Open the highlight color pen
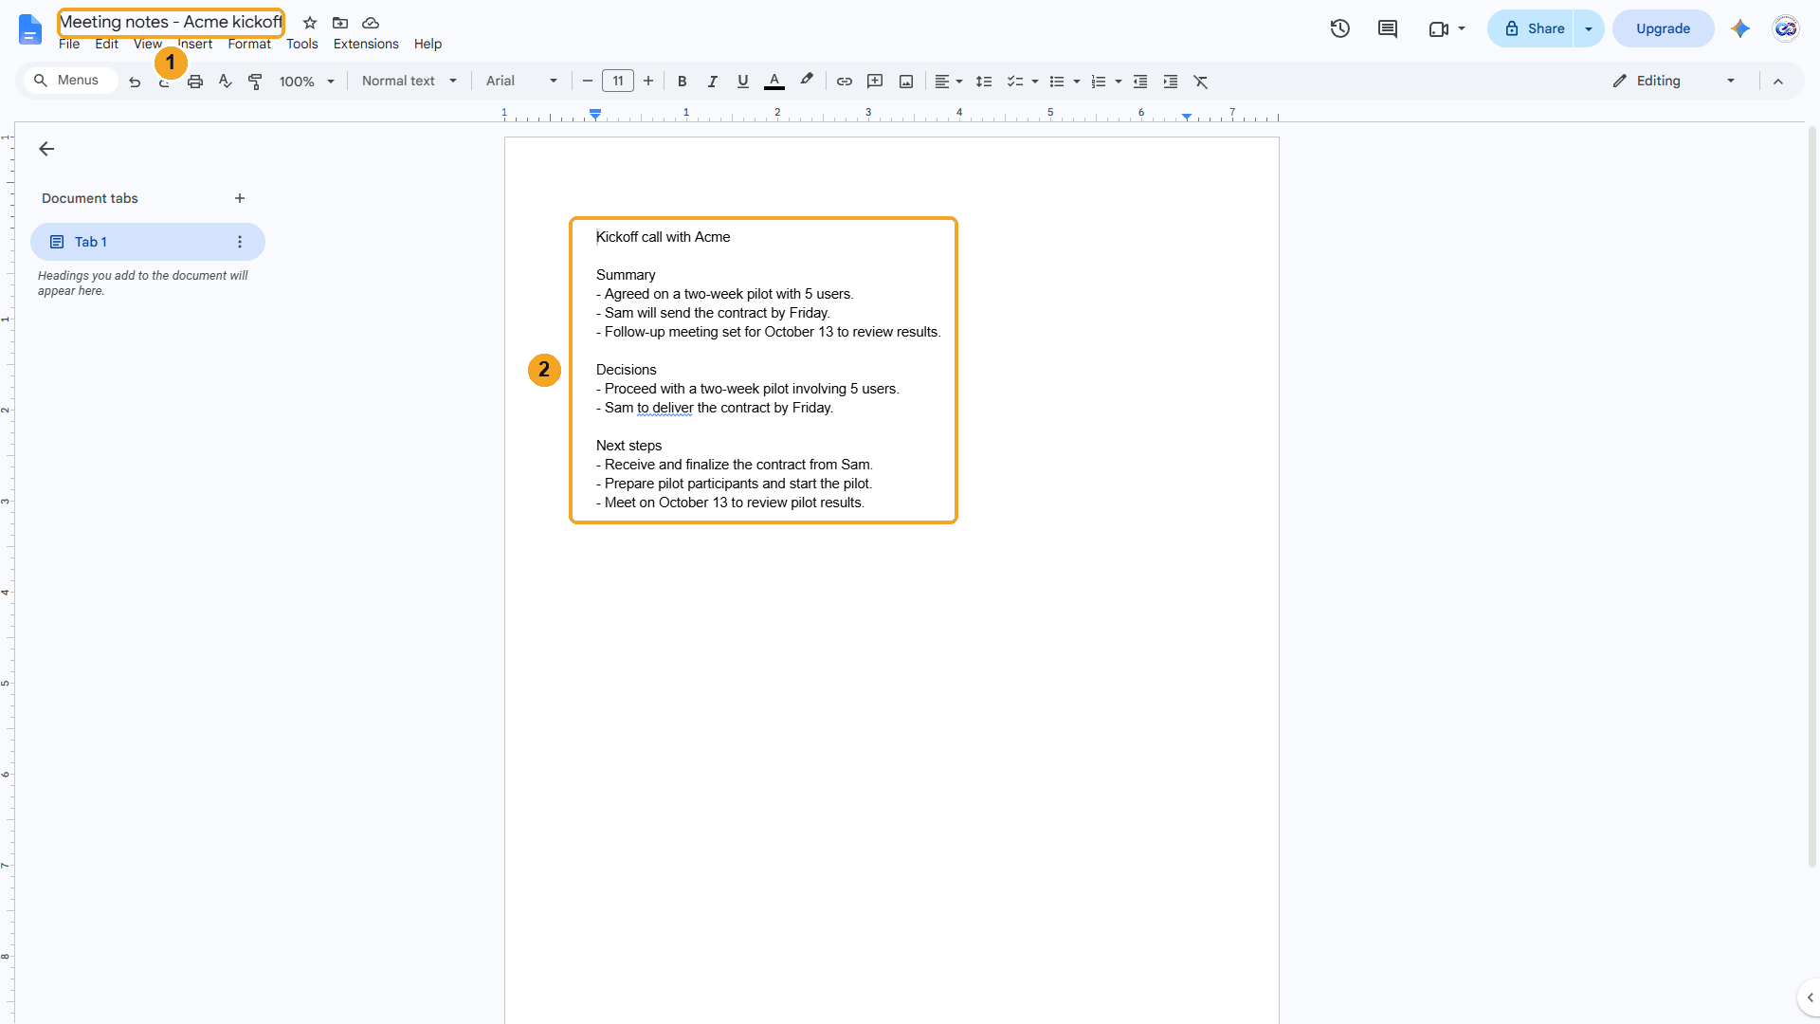This screenshot has height=1024, width=1820. (807, 81)
